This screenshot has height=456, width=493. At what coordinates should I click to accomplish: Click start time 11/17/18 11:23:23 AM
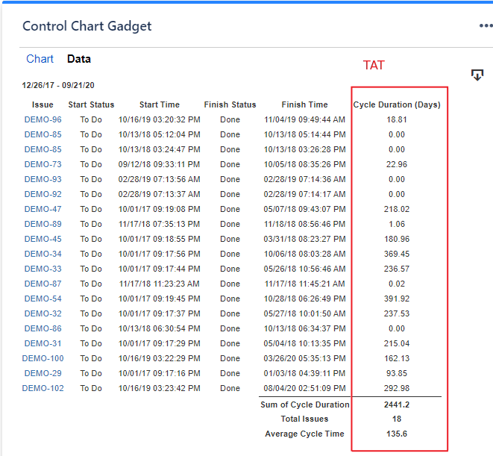click(x=159, y=284)
